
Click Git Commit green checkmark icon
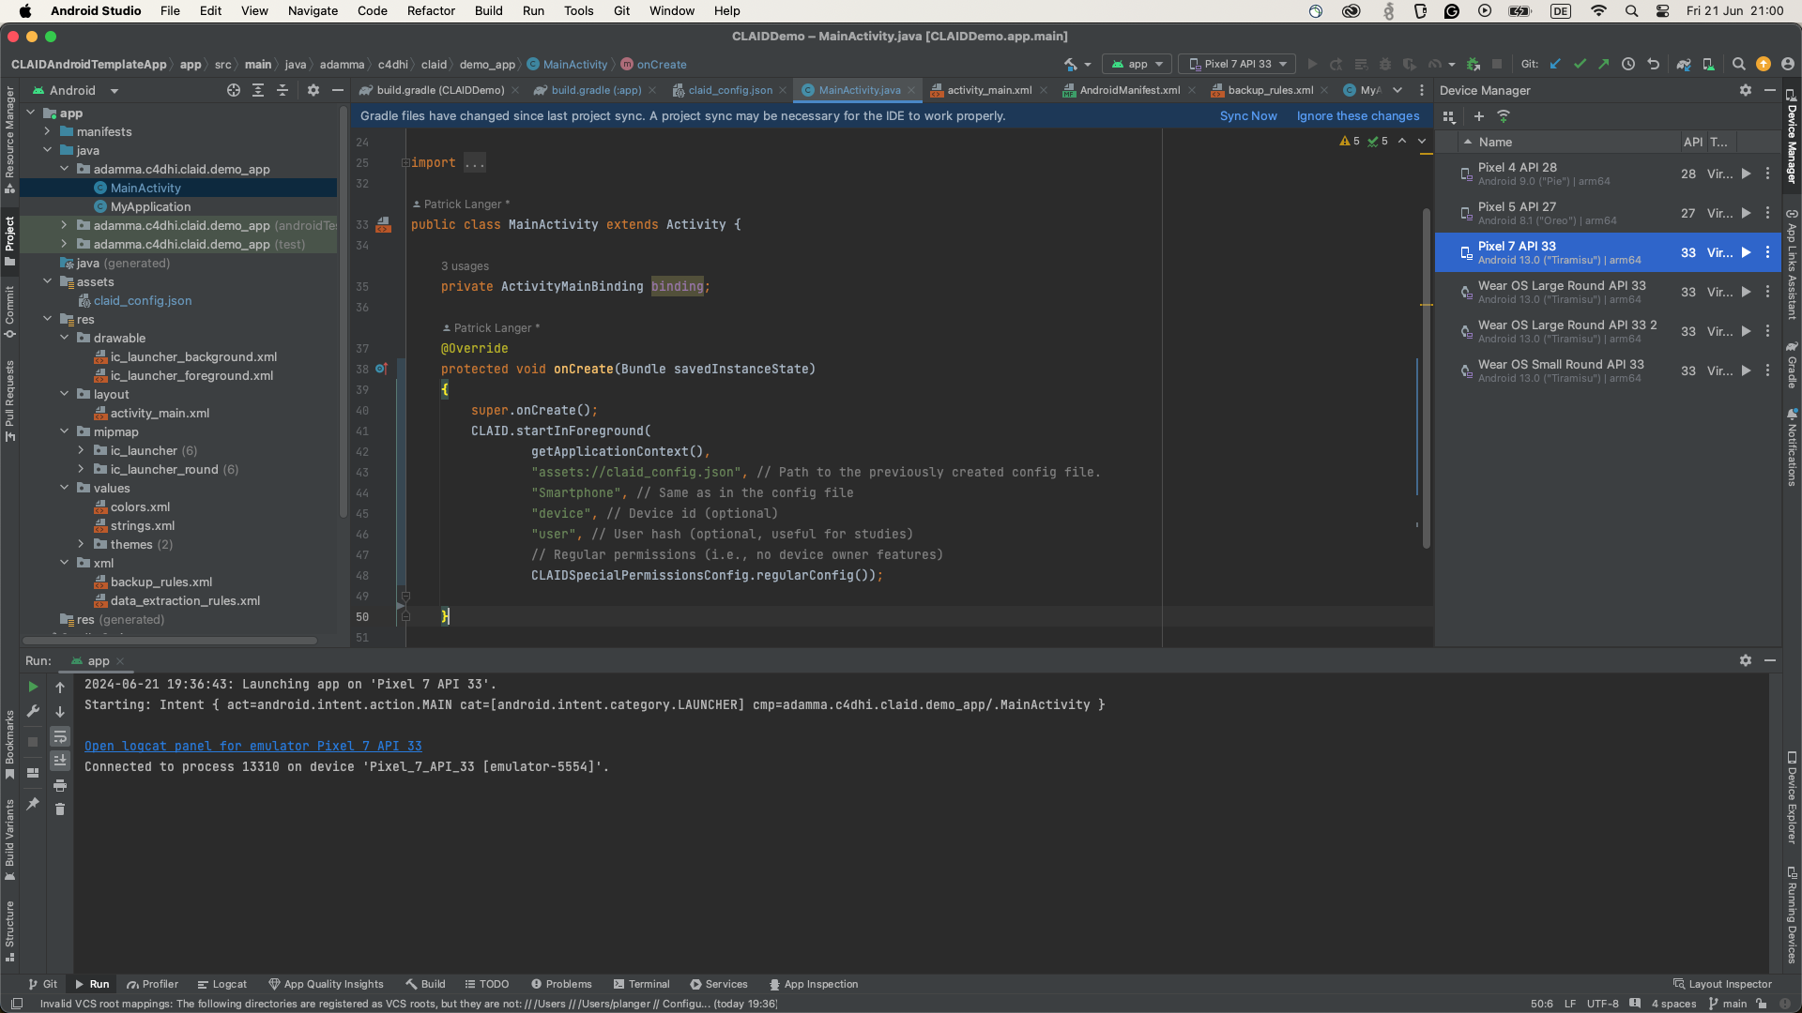[x=1580, y=65]
